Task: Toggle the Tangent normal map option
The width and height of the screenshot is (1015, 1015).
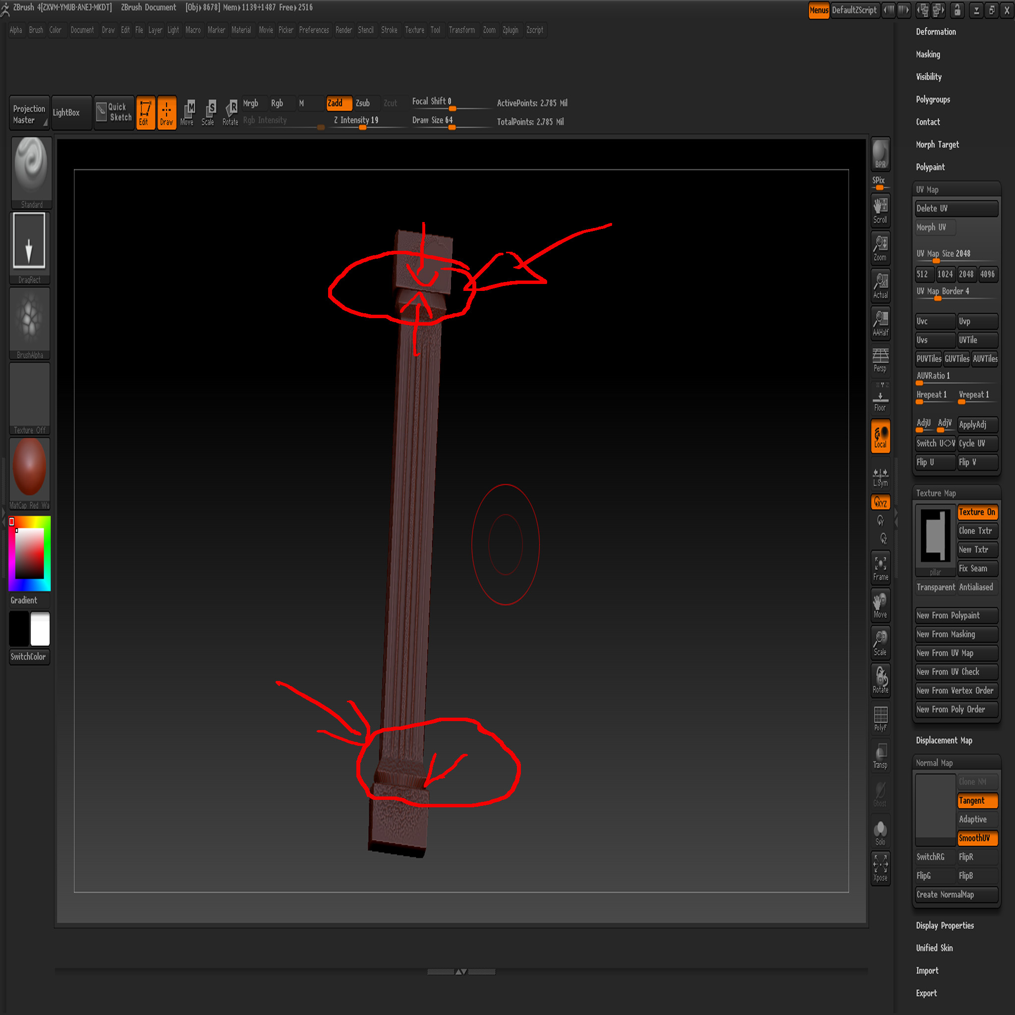Action: (977, 801)
